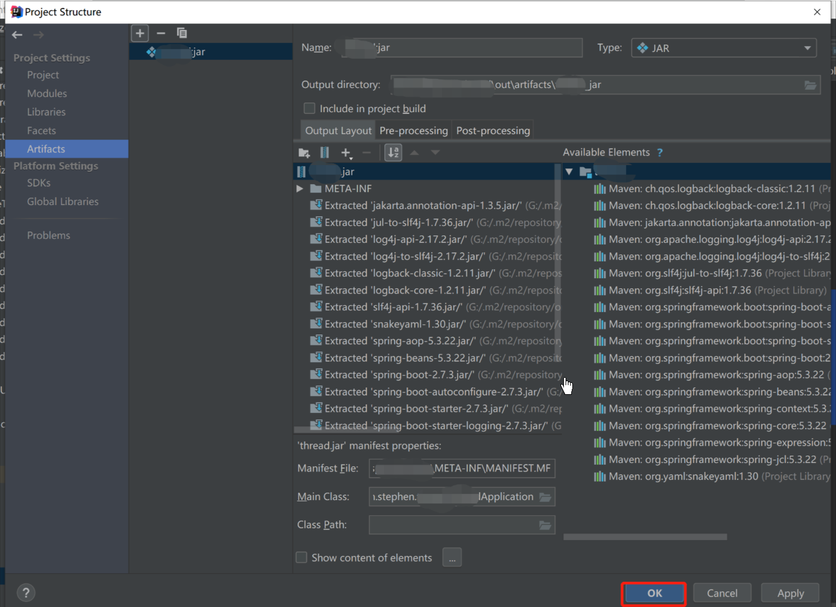Open Available Elements help icon

(x=660, y=153)
